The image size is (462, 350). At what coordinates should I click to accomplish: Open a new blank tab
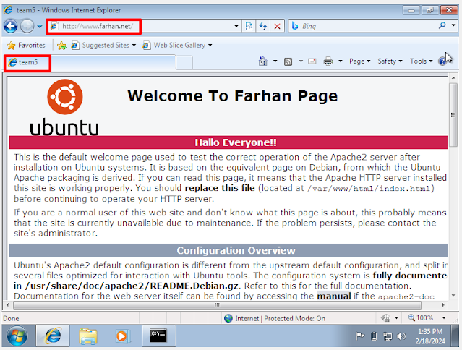click(184, 62)
